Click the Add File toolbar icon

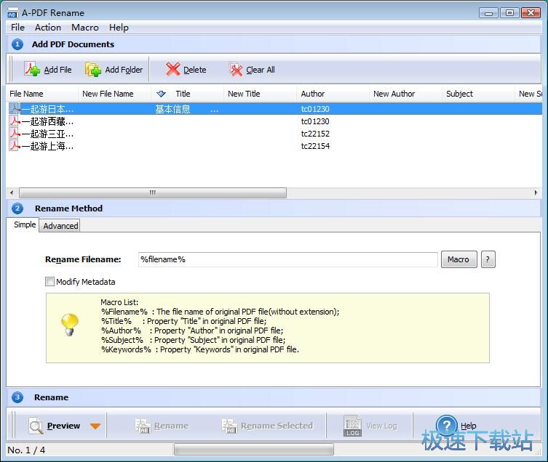pos(33,70)
